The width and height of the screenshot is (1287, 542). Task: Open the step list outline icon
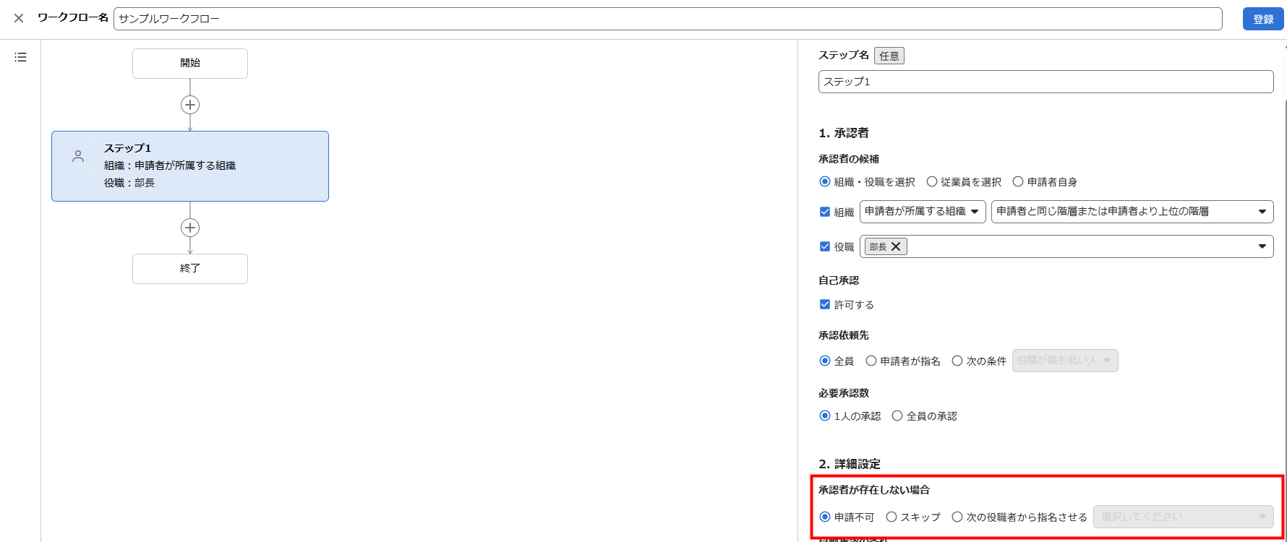[x=20, y=57]
